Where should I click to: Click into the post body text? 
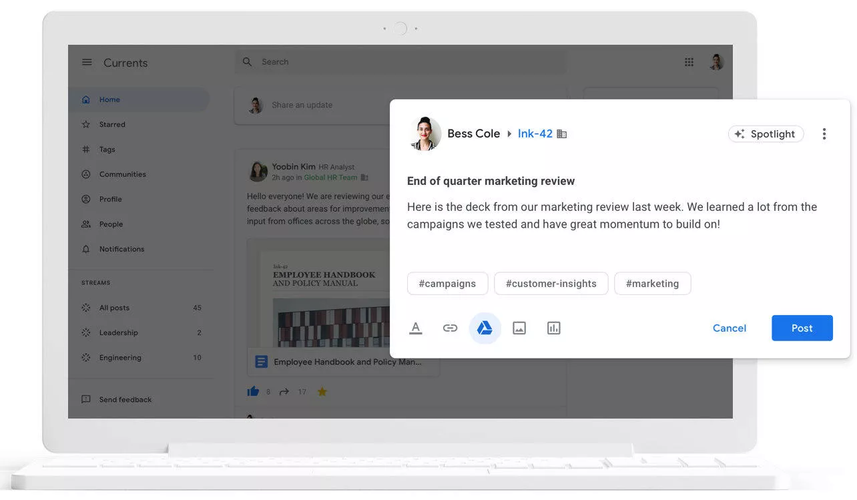click(612, 216)
